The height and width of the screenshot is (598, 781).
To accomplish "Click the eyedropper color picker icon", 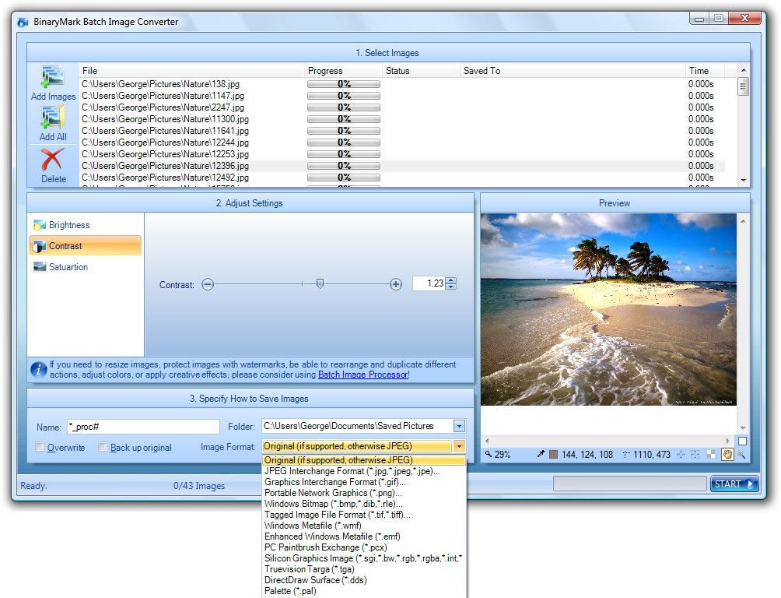I will [541, 454].
